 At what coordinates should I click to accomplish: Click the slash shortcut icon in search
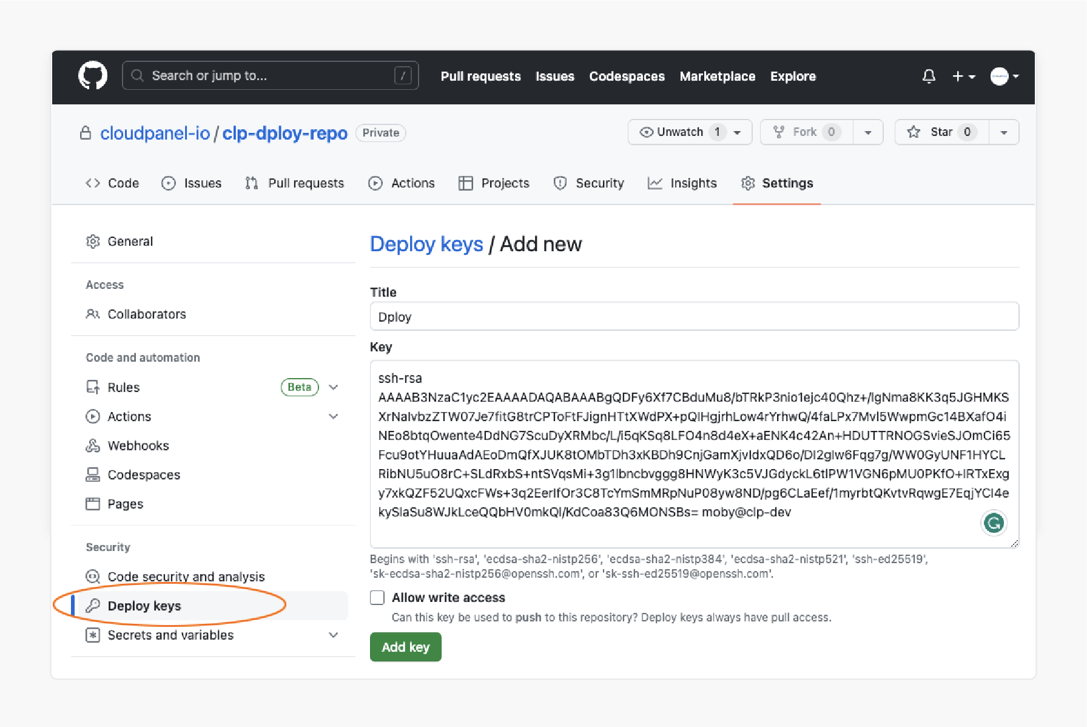coord(403,76)
